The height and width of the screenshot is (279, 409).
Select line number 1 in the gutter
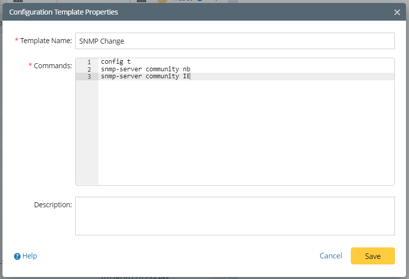(x=89, y=62)
